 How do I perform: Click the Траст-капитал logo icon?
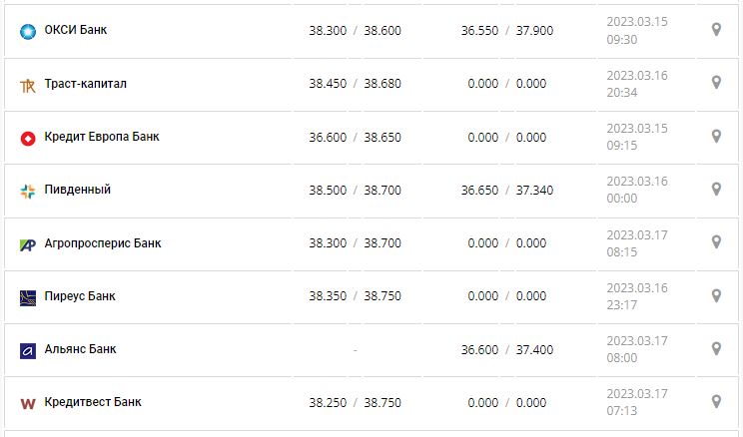click(28, 85)
